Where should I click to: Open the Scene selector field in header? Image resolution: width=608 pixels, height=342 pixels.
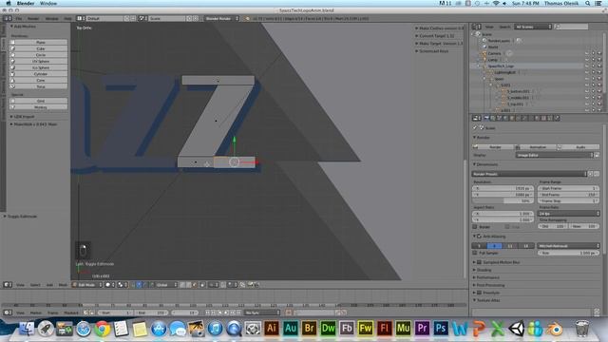[166, 18]
